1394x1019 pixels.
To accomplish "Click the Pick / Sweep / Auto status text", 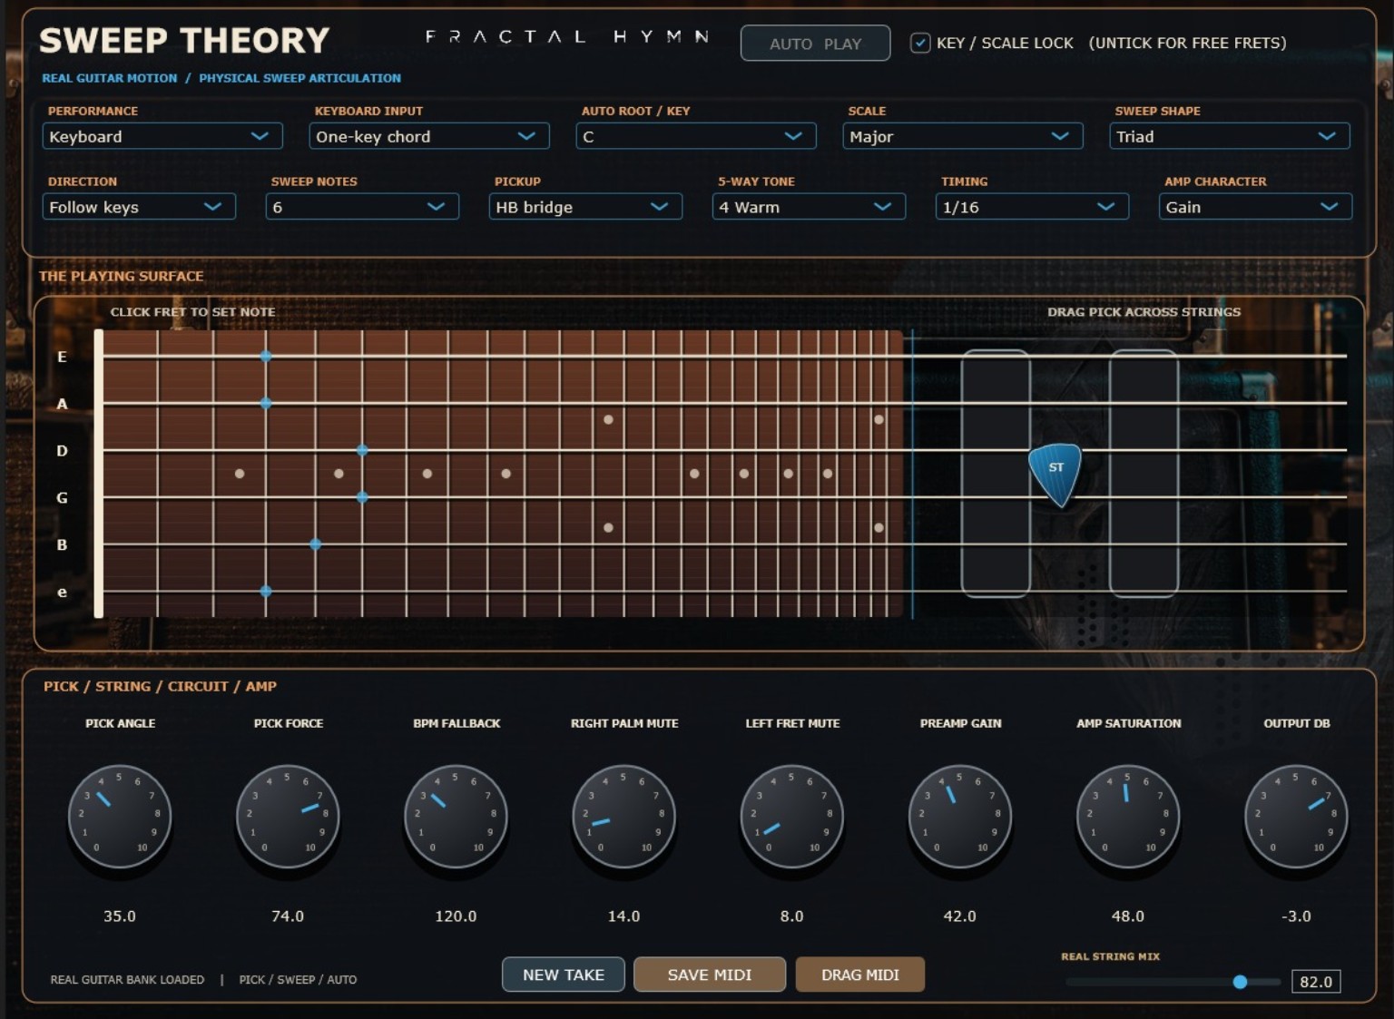I will coord(298,980).
